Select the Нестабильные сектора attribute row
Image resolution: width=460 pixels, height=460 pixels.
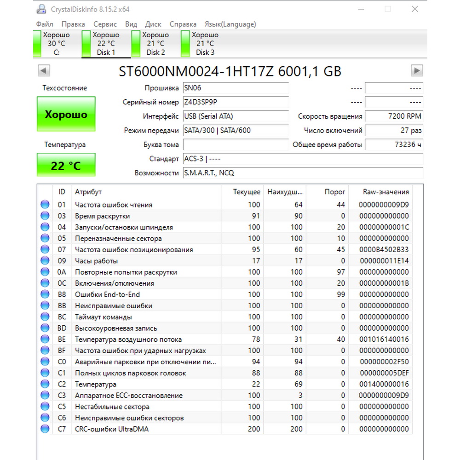pyautogui.click(x=225, y=406)
